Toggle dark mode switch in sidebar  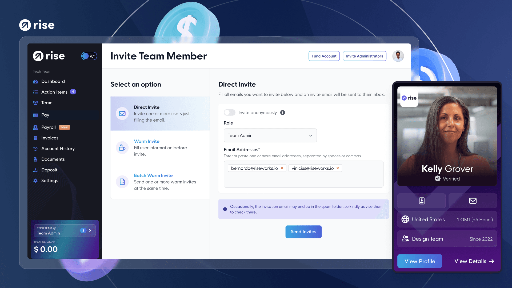[89, 56]
